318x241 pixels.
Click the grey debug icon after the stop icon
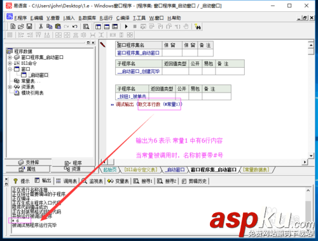tap(143, 27)
